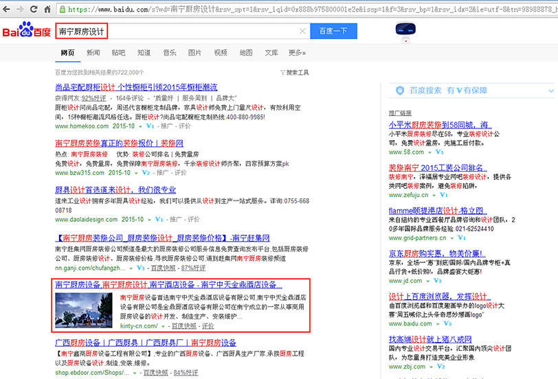Open the 广西厨房设备 | 广西厨具 result

[146, 343]
